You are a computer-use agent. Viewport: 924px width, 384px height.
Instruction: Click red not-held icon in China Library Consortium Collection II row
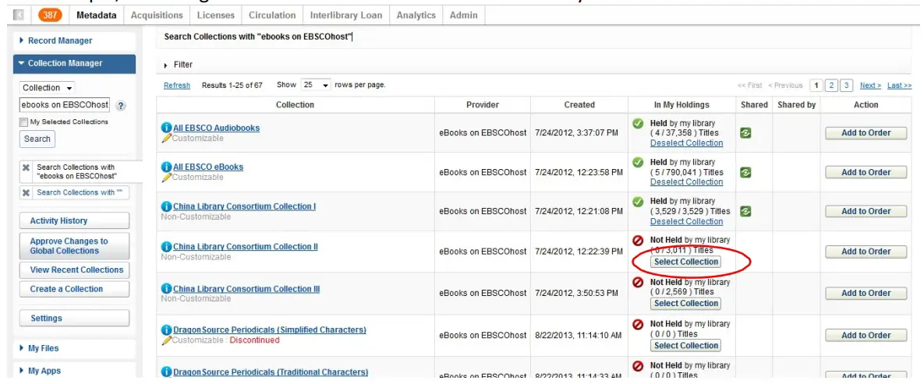coord(638,241)
